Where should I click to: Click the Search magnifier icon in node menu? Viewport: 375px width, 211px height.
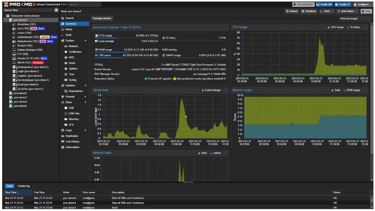click(63, 18)
